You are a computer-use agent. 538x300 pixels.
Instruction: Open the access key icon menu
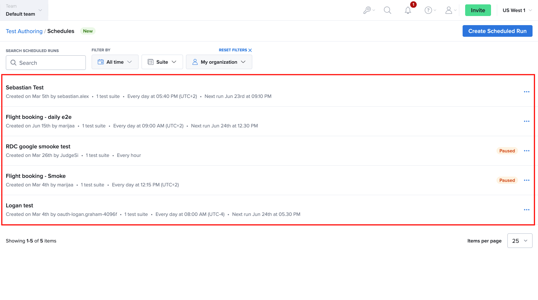[369, 10]
